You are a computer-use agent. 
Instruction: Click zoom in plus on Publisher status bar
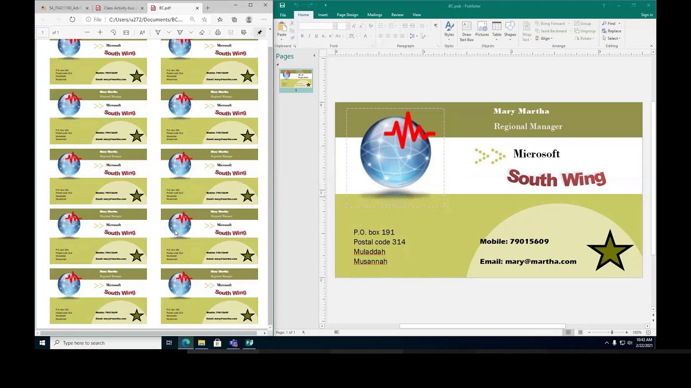[x=626, y=332]
